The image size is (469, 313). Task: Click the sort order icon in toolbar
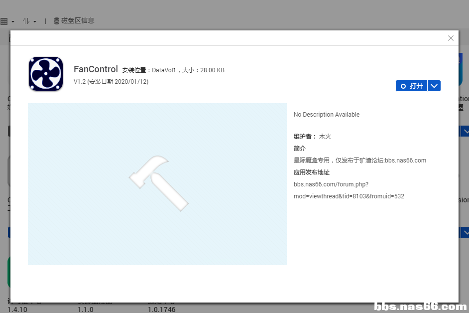tap(26, 20)
